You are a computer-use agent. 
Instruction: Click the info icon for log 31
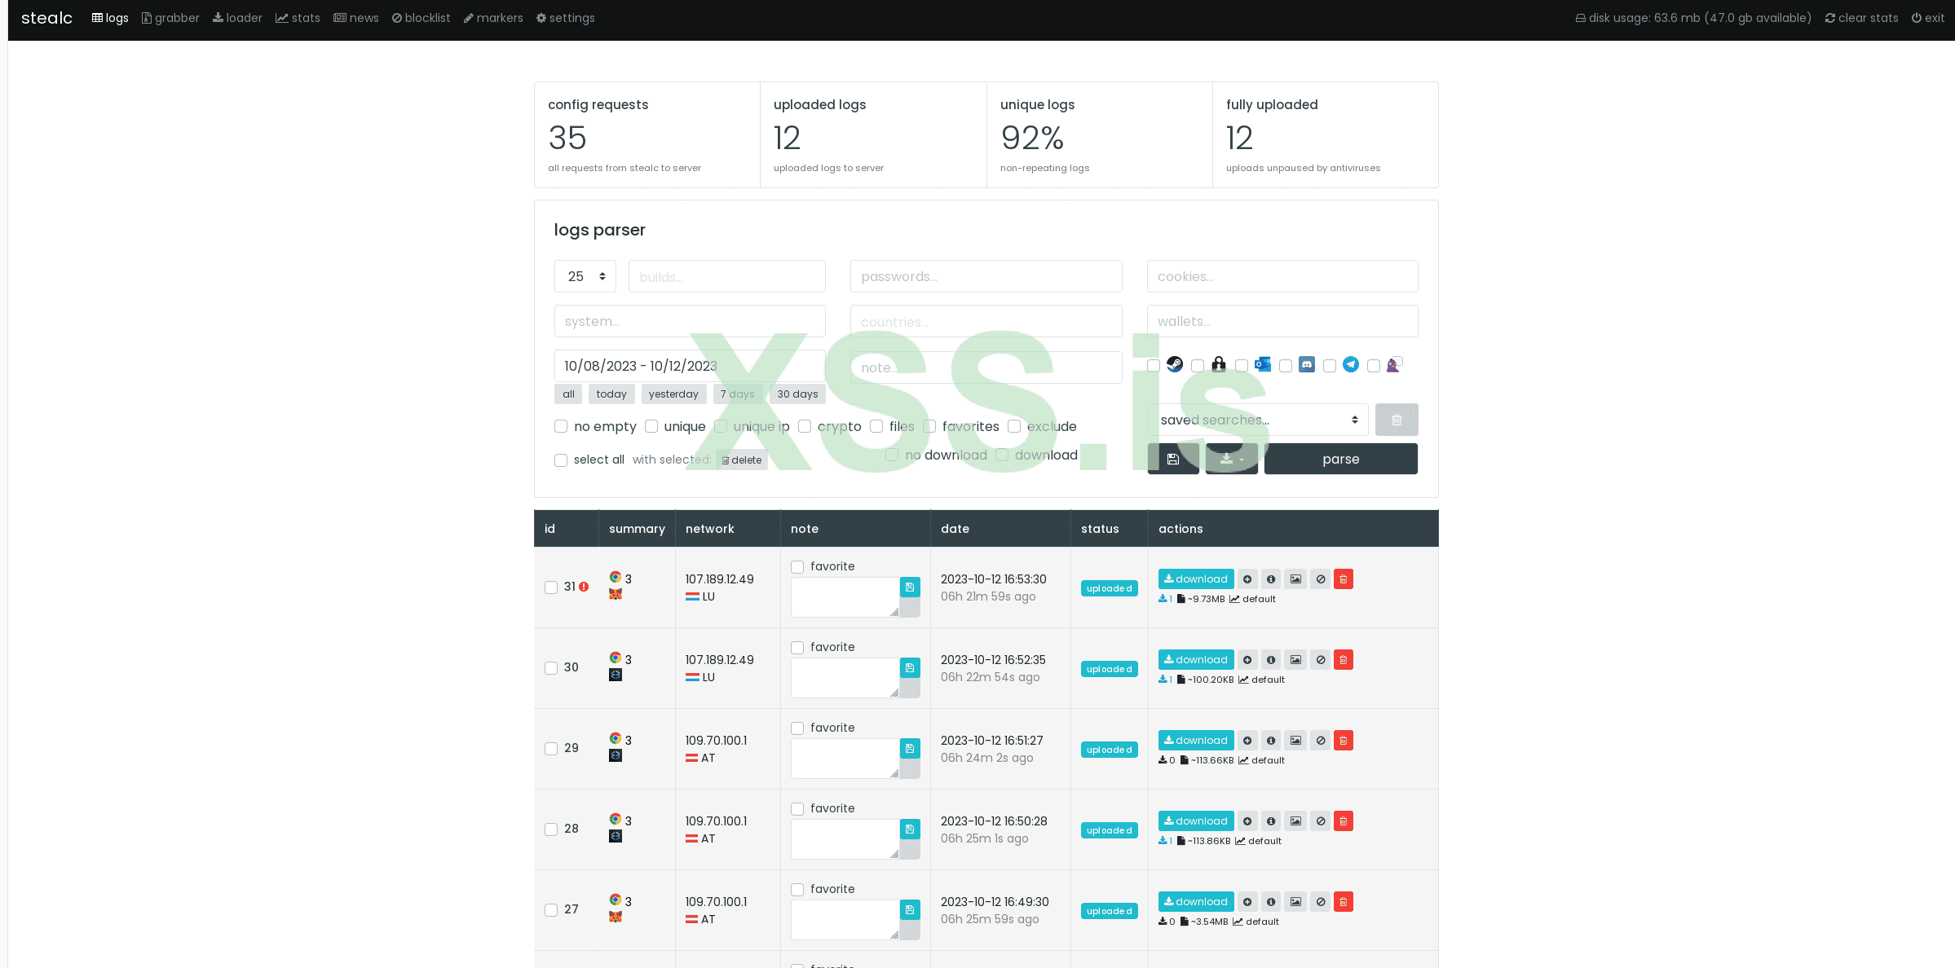click(1270, 579)
